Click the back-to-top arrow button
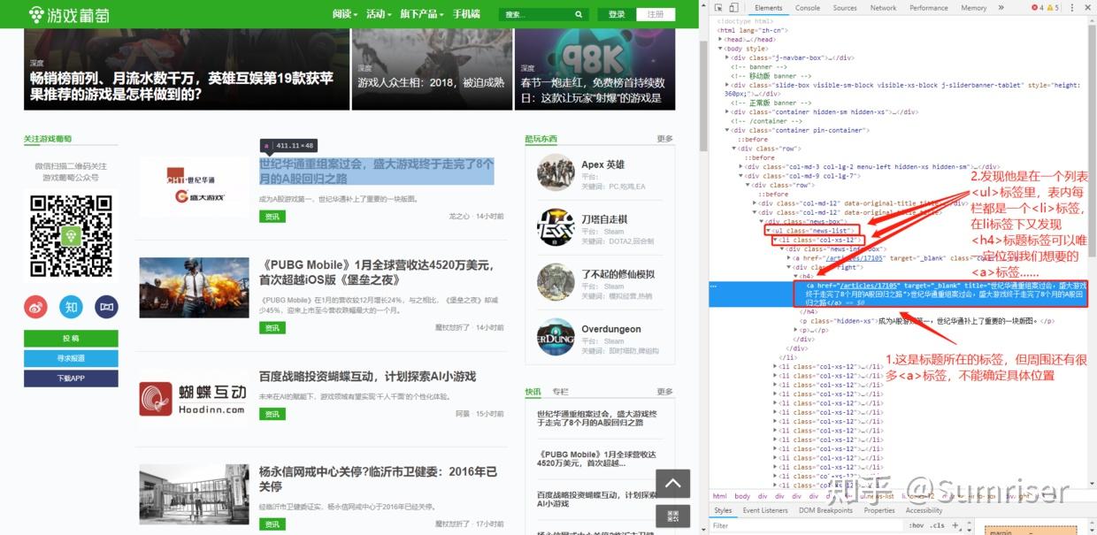This screenshot has width=1097, height=535. pos(672,484)
